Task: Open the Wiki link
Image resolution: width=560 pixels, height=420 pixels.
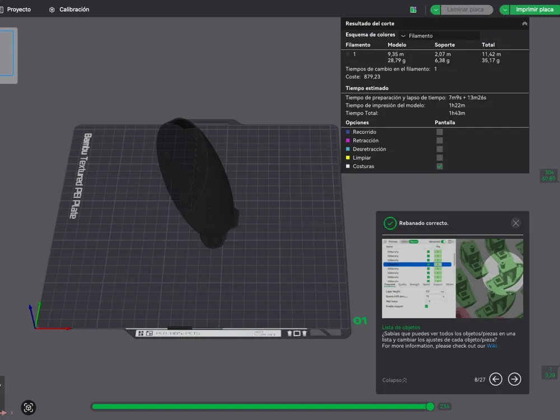Action: [492, 346]
